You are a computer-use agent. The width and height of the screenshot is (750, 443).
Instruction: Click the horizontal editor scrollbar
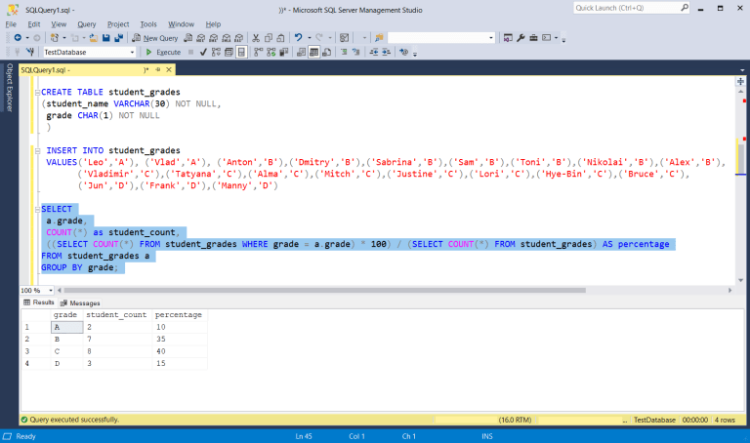point(324,290)
